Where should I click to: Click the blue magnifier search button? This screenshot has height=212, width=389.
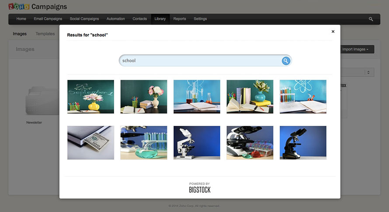coord(285,61)
